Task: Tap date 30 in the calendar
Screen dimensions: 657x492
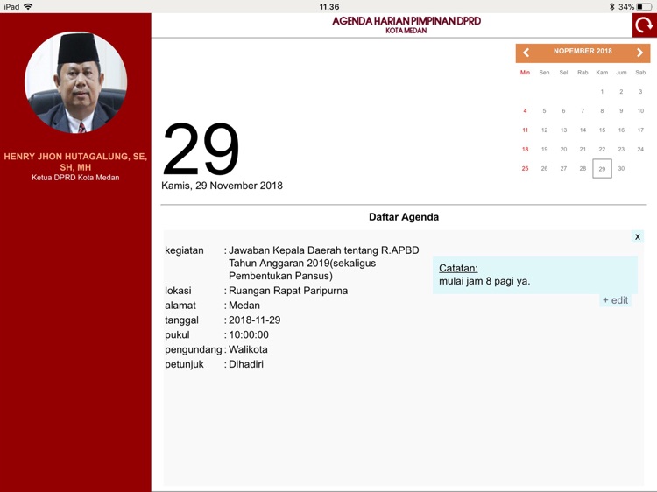Action: point(621,169)
